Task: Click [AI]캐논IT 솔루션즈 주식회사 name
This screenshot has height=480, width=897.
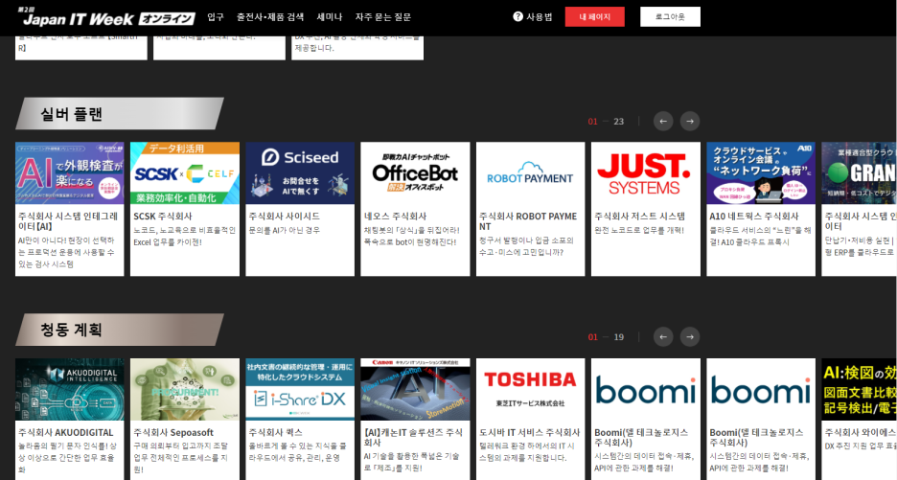Action: click(413, 438)
